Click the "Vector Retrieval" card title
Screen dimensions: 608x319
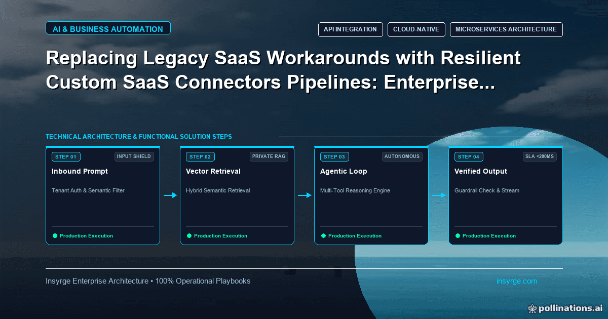click(x=213, y=172)
